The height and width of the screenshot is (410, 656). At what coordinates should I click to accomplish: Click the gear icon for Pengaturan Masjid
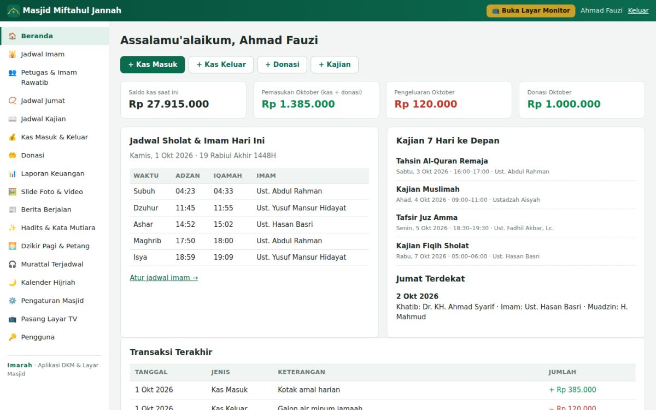click(x=12, y=301)
